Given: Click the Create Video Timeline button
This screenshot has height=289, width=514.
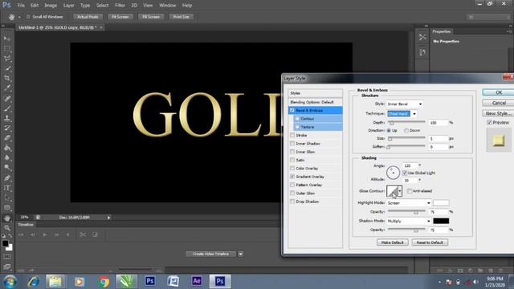Looking at the screenshot, I should [210, 254].
